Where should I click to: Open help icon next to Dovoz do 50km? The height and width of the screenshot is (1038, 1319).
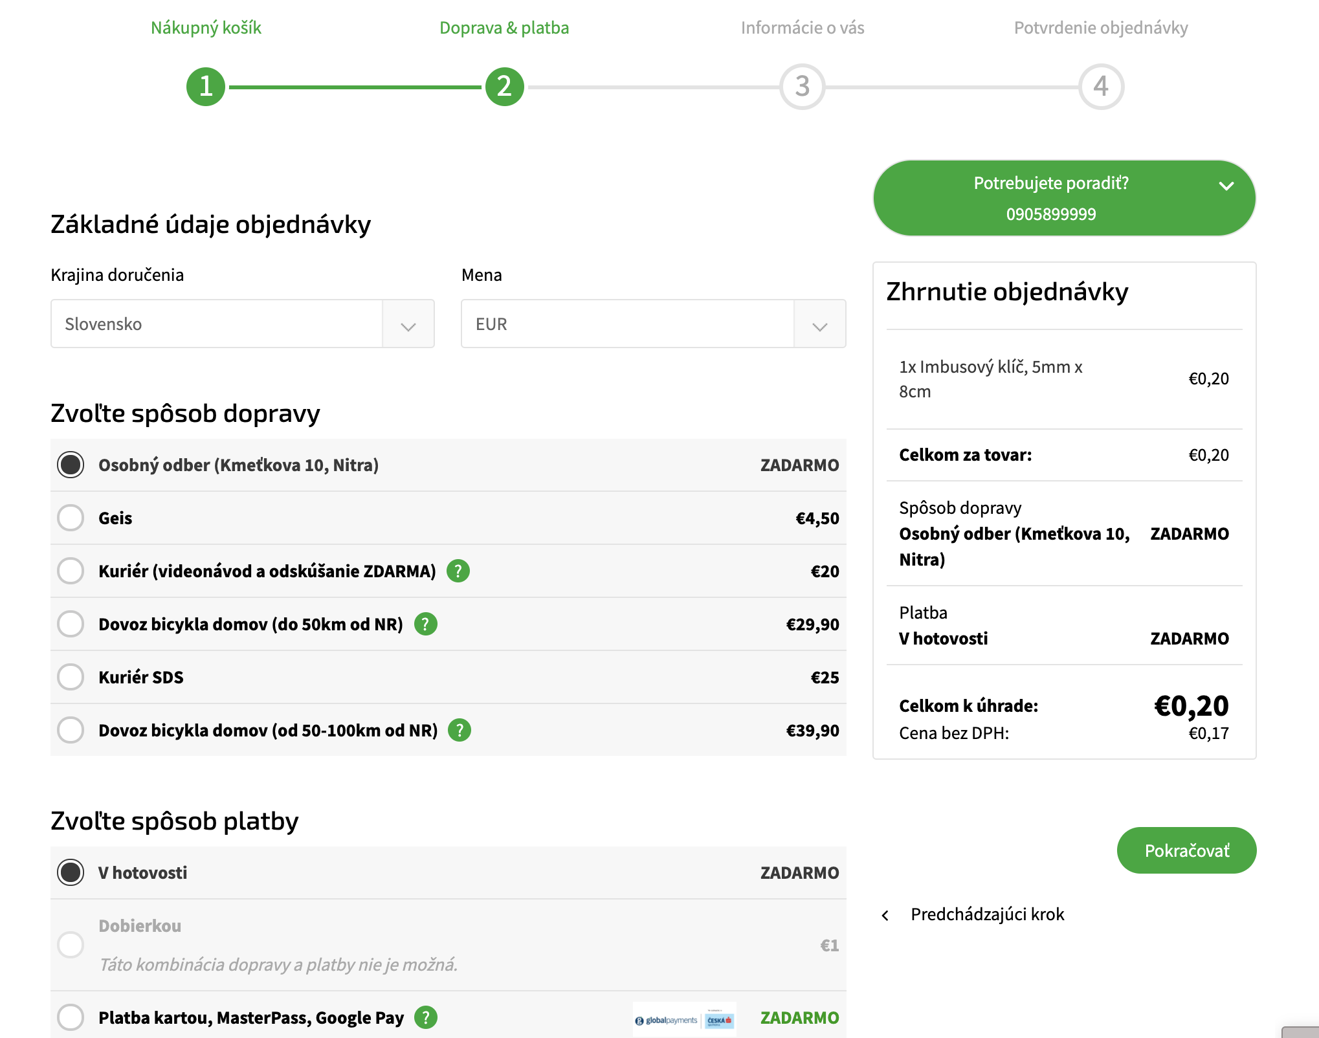426,624
